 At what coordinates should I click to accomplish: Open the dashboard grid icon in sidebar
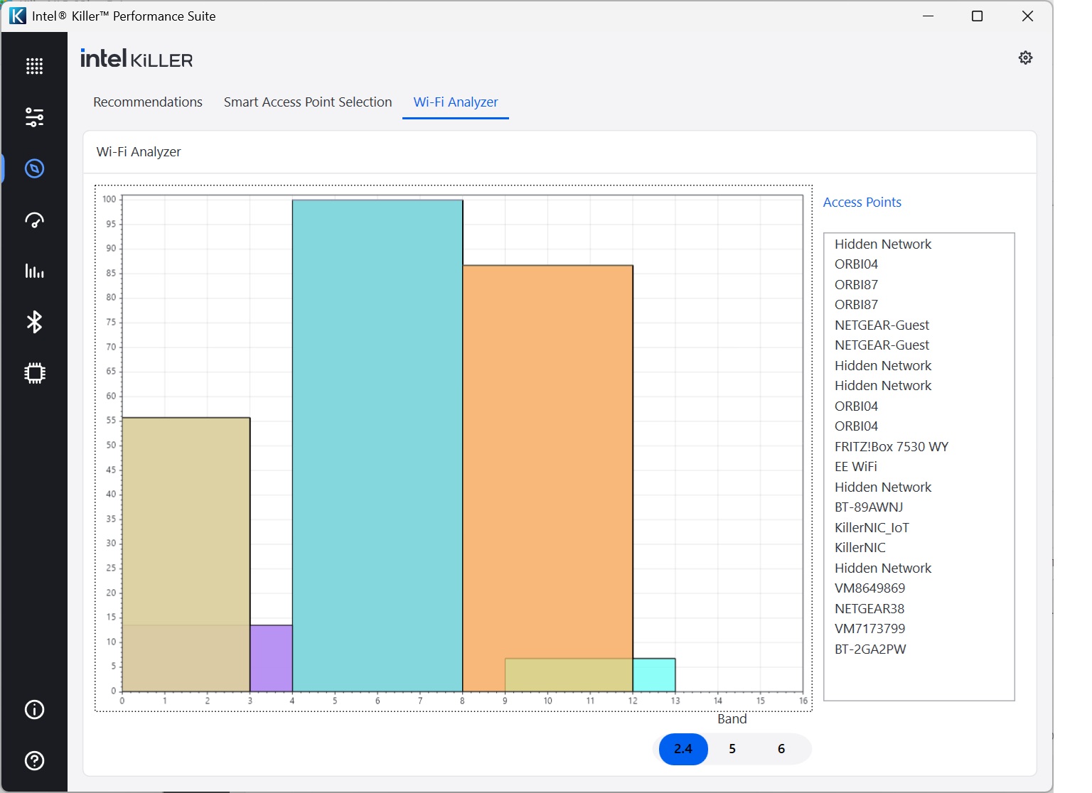(34, 66)
